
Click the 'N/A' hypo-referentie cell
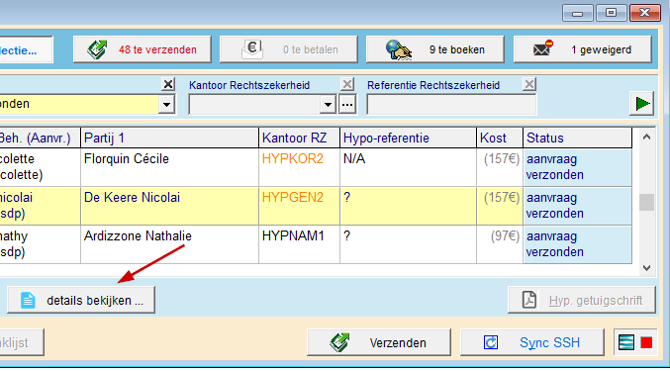click(408, 167)
